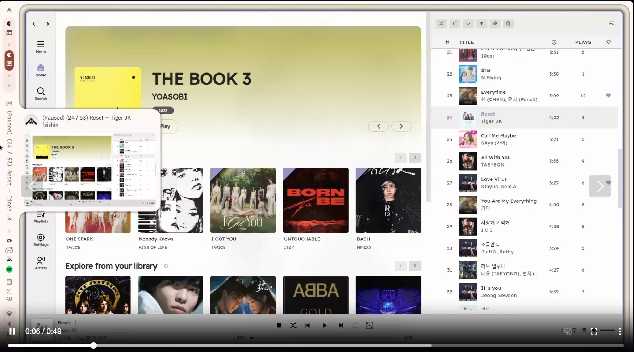Click the Discord icon in the system bar
The width and height of the screenshot is (634, 352).
point(9,250)
